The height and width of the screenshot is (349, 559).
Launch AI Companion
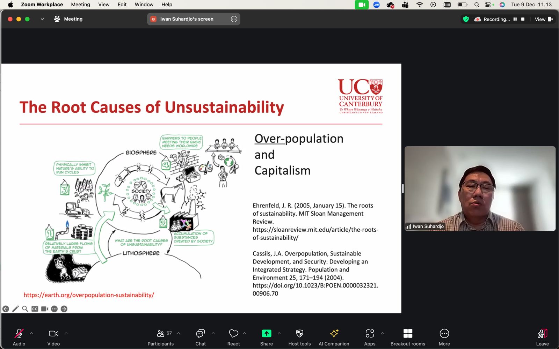334,337
